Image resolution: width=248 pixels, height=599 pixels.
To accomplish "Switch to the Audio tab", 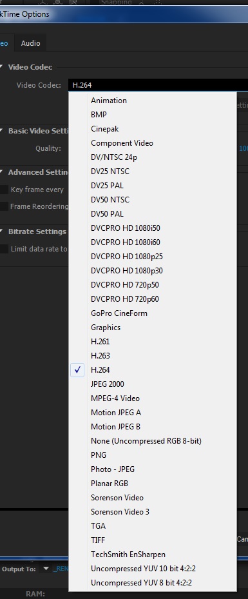I will tap(30, 43).
